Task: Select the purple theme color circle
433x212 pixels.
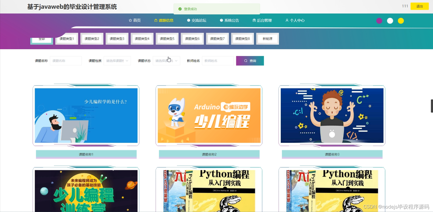Action: (379, 21)
